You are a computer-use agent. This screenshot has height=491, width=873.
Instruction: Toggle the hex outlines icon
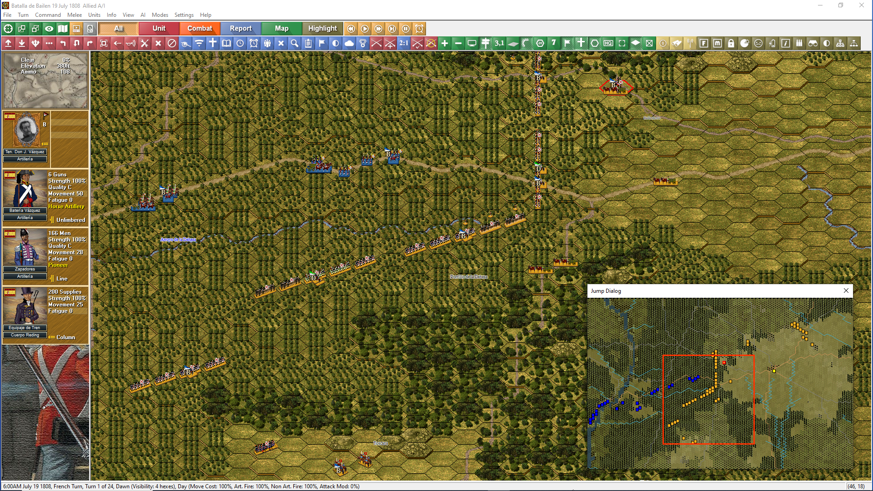coord(595,43)
